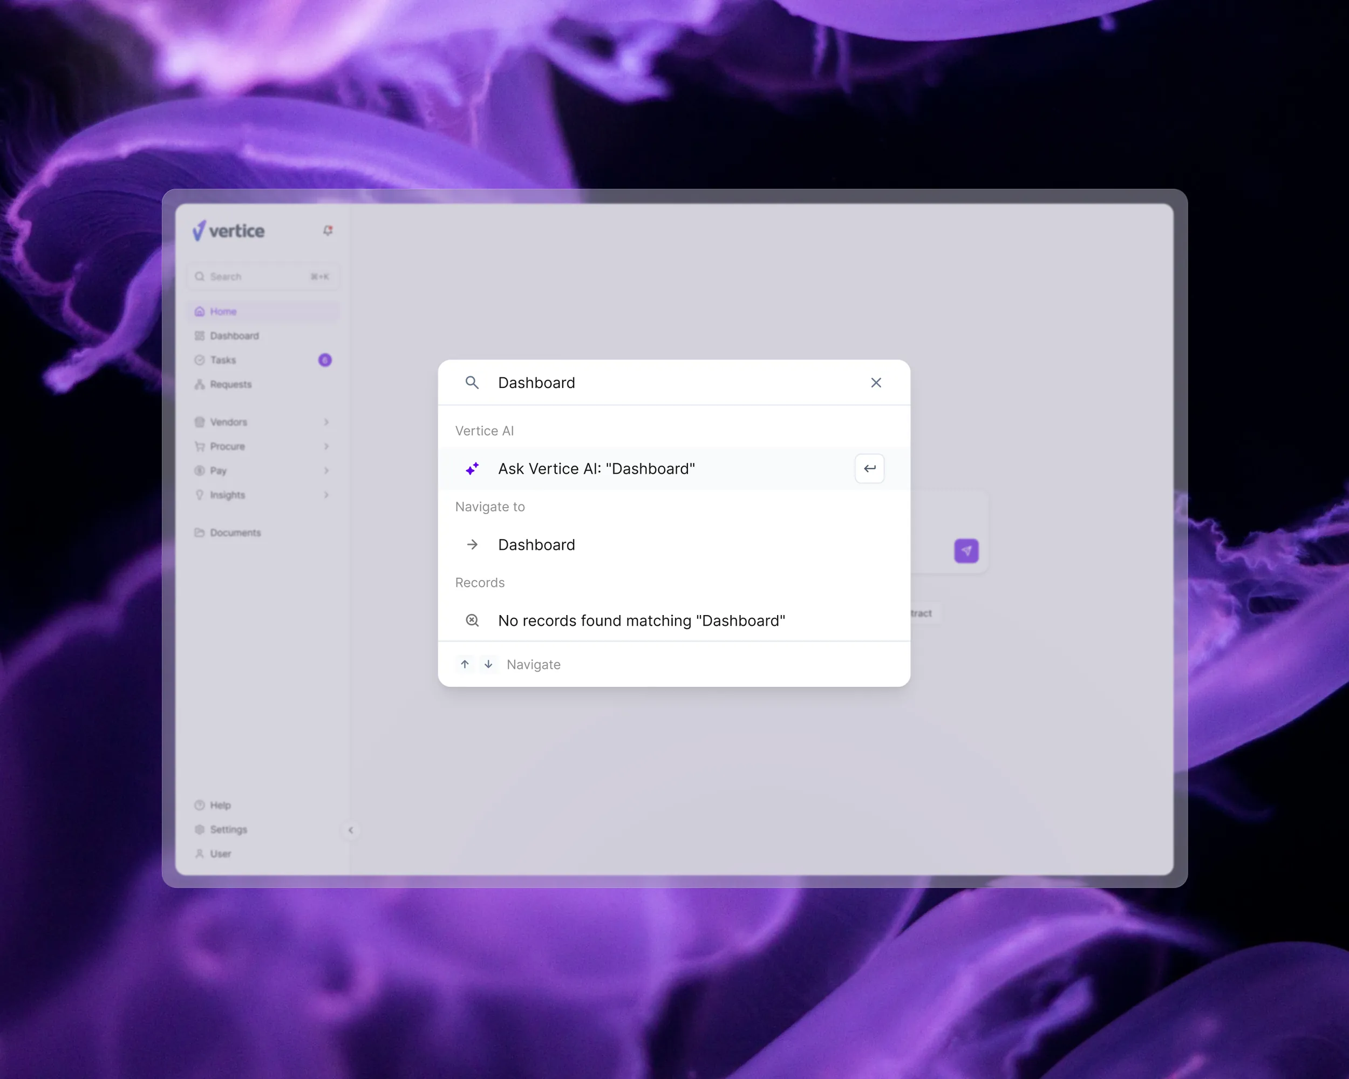Click the Dashboard grid icon in sidebar
Screen dimensions: 1349x1079
tap(200, 336)
